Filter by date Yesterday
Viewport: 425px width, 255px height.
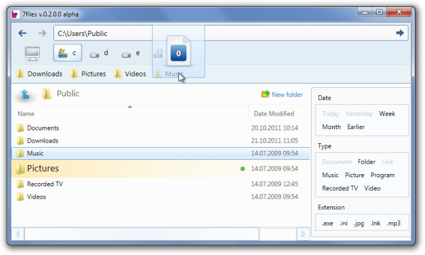359,114
